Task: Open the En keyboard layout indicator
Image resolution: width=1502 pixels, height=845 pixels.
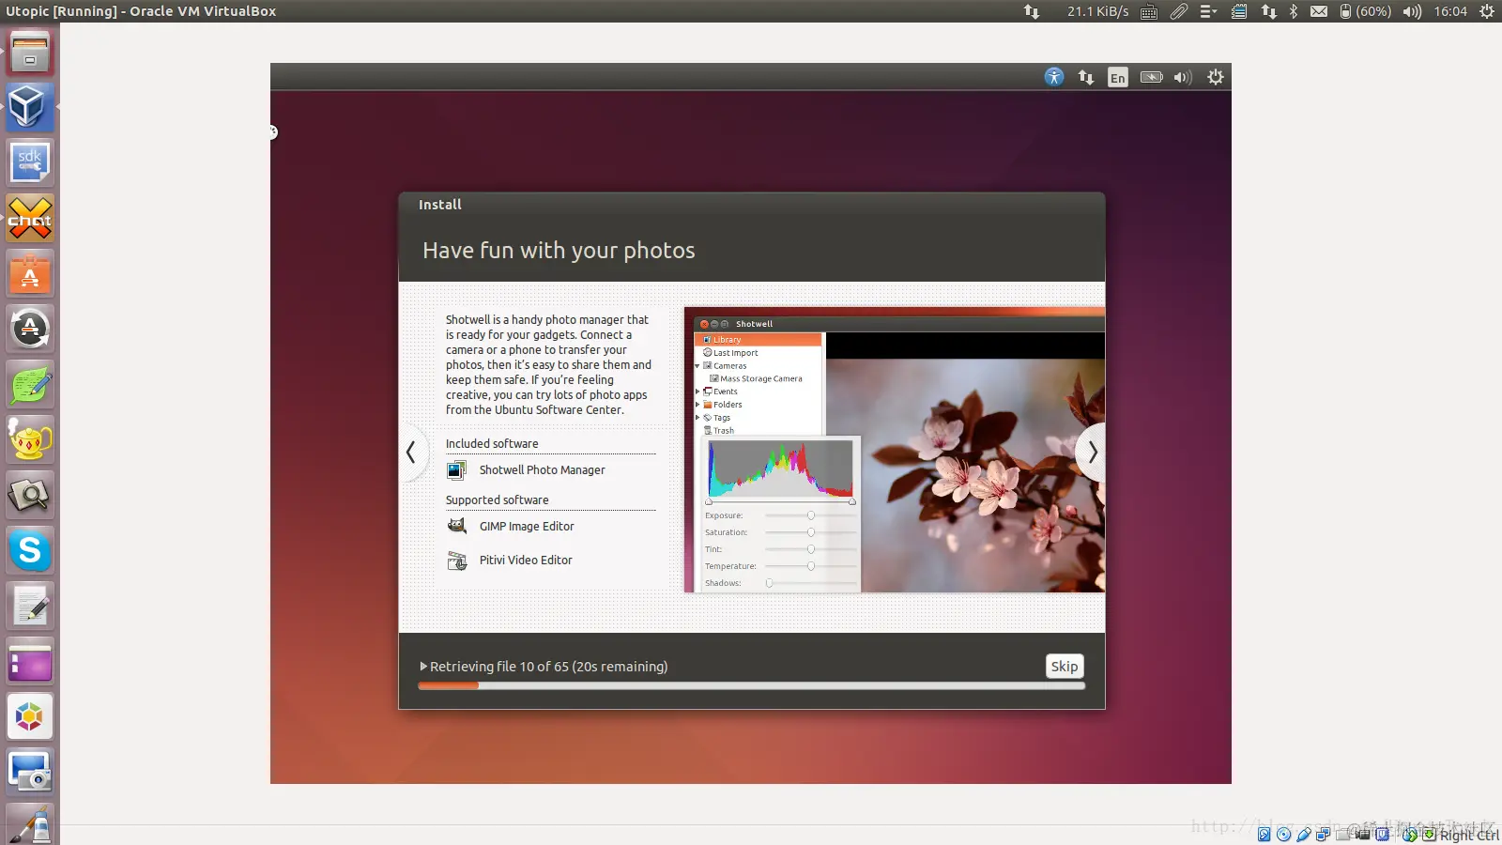Action: 1117,77
